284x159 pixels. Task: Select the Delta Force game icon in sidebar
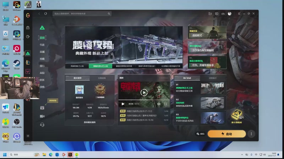[x=28, y=53]
